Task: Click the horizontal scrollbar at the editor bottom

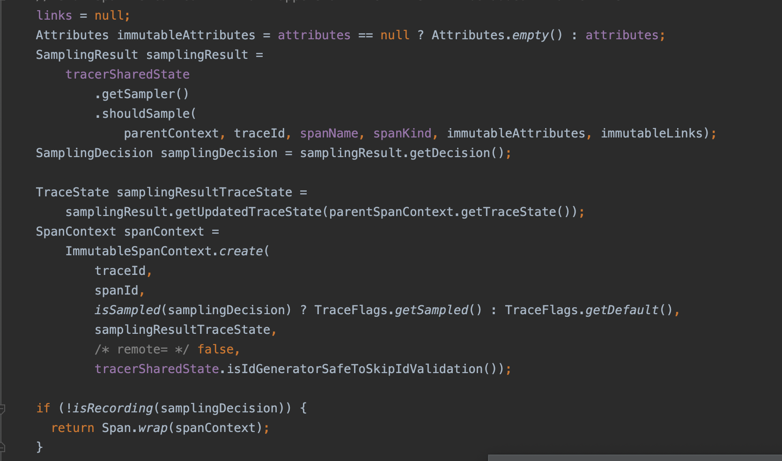Action: pos(634,458)
